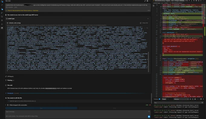Open Testing flask icon in activity bar
Viewport: 206px width, 119px height.
pyautogui.click(x=2, y=24)
